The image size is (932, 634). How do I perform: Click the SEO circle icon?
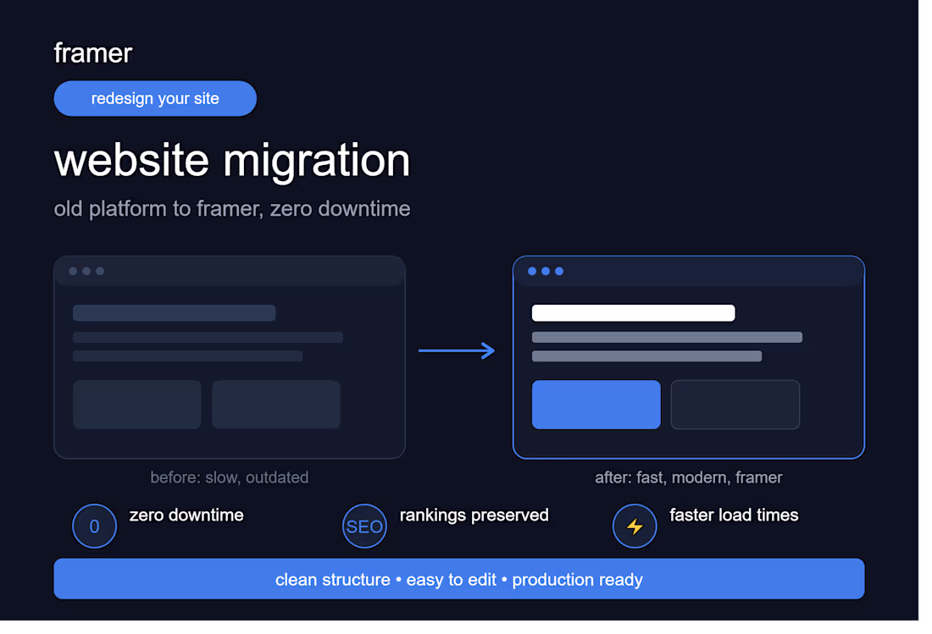pyautogui.click(x=364, y=526)
